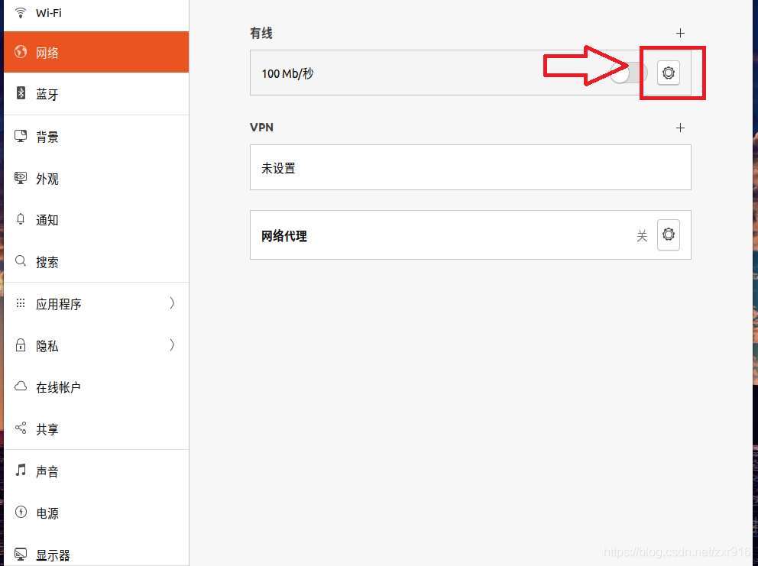Viewport: 758px width, 566px height.
Task: Click the grid icon beside 应用程序
Action: tap(21, 303)
